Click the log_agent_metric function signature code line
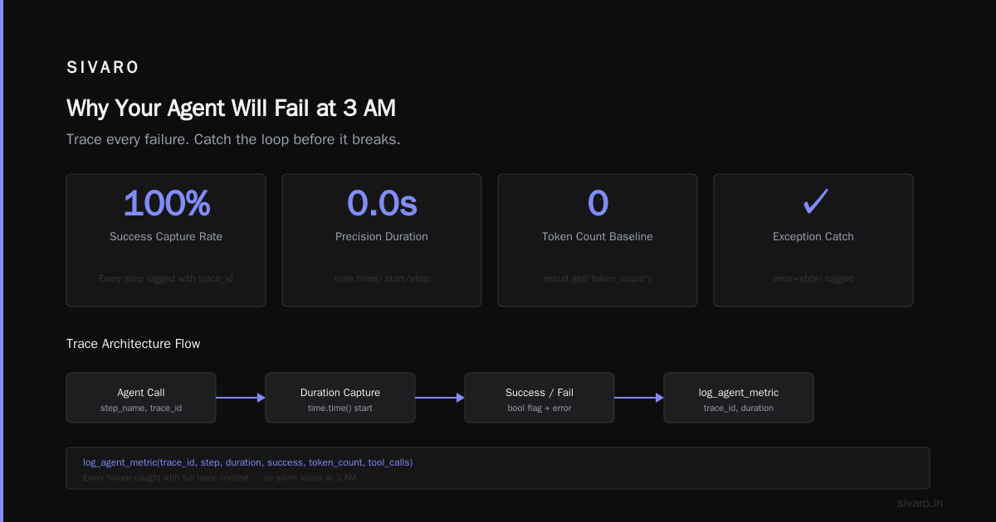The width and height of the screenshot is (996, 522). pos(247,462)
